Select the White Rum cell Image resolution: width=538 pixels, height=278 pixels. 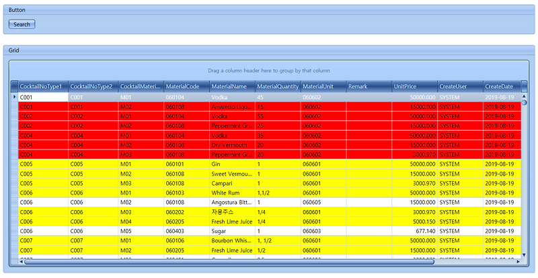(232, 193)
